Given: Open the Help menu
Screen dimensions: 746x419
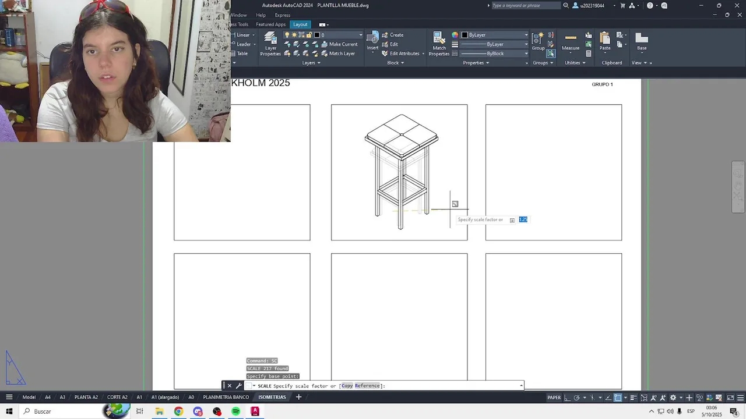Looking at the screenshot, I should (x=261, y=15).
